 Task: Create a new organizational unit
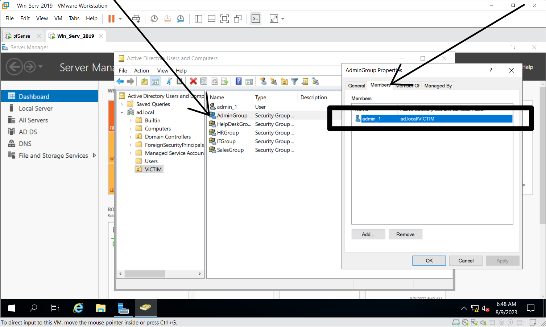pyautogui.click(x=284, y=81)
